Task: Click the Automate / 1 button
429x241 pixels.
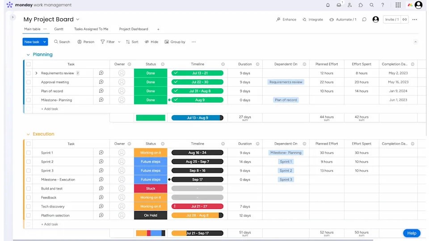Action: (x=343, y=20)
